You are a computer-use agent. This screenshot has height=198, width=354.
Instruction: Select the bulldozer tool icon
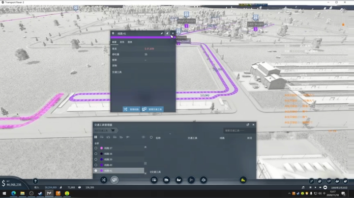(243, 180)
